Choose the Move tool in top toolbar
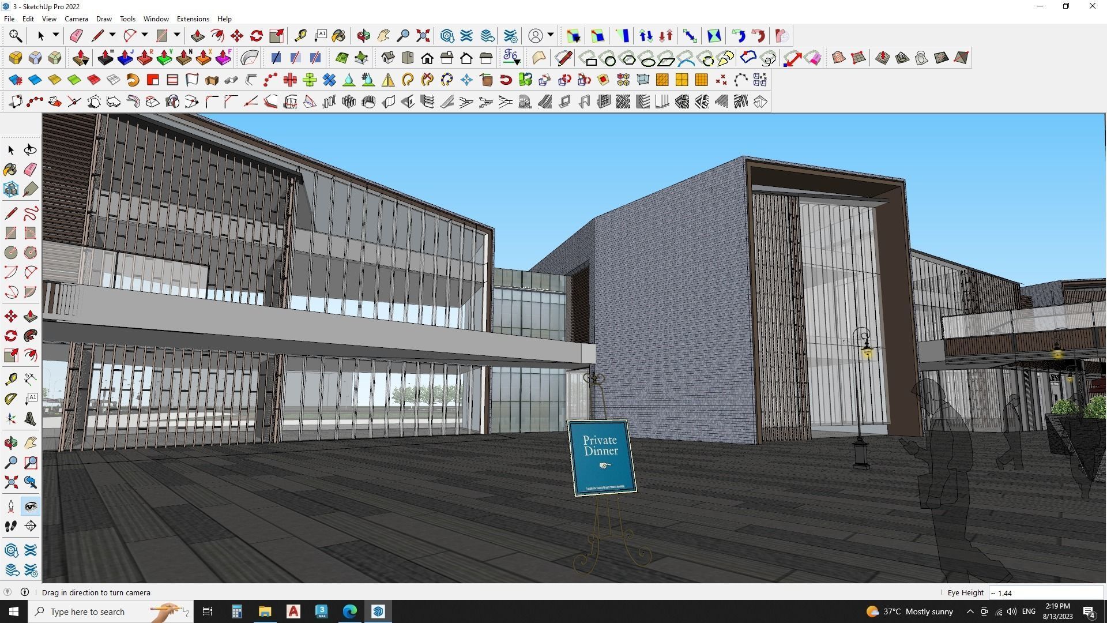 coord(237,36)
